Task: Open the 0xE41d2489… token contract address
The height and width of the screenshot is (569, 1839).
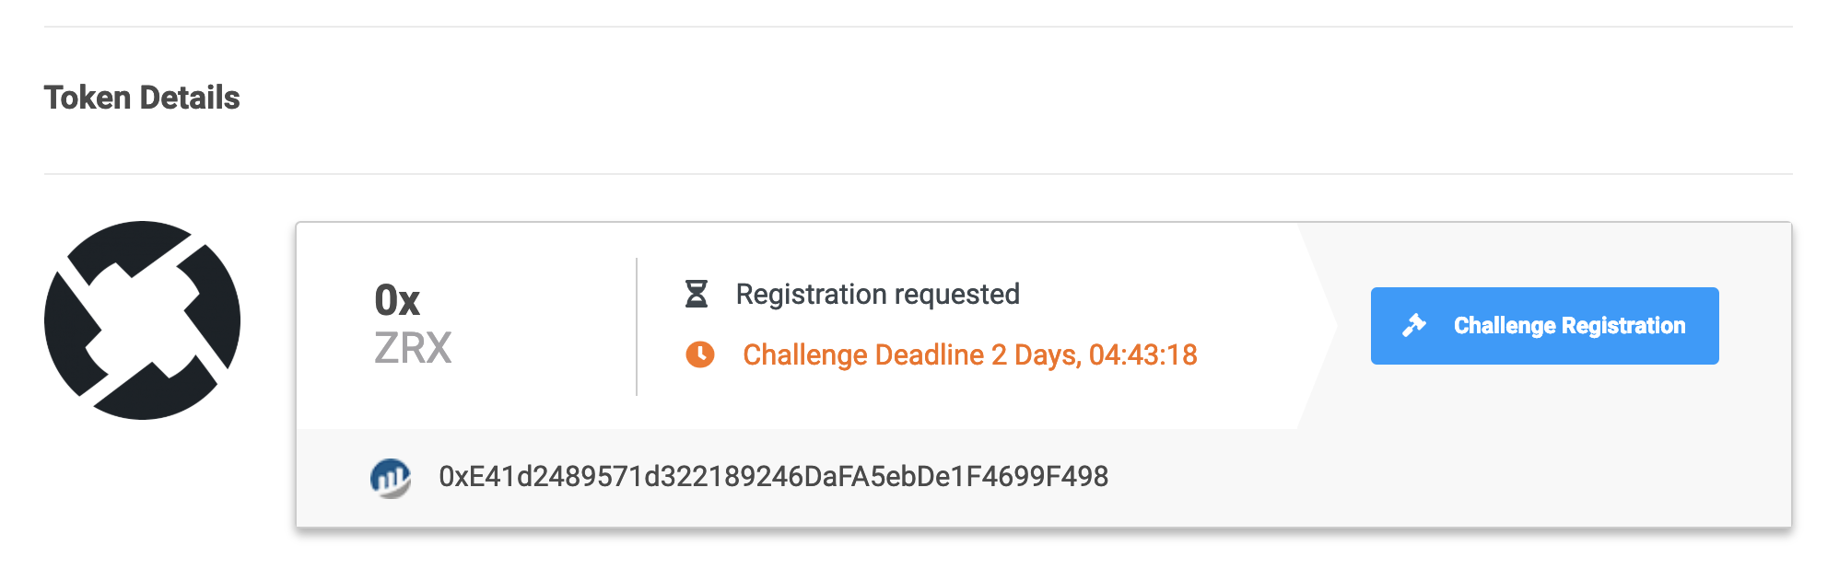Action: tap(773, 477)
